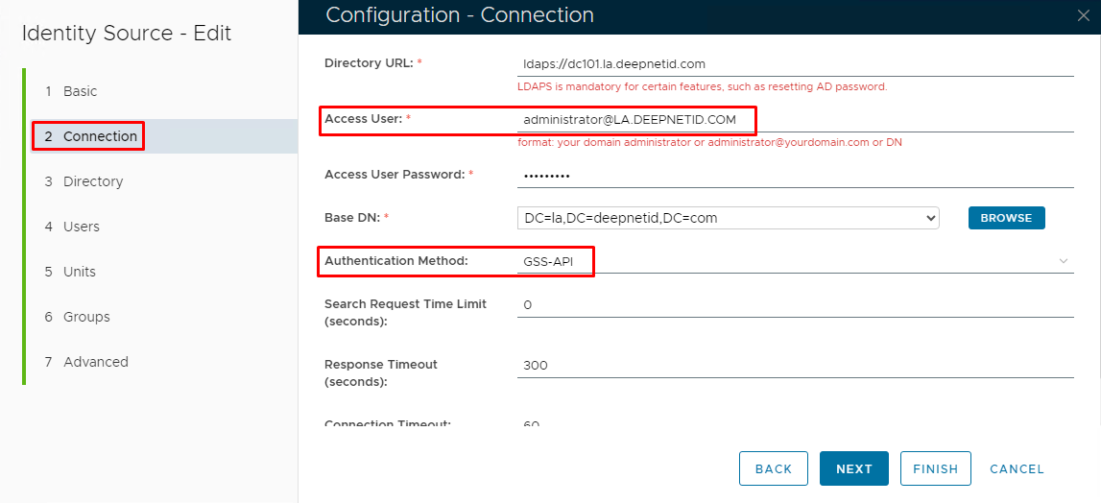Close the Configuration dialog with X icon
Image resolution: width=1101 pixels, height=503 pixels.
1083,15
